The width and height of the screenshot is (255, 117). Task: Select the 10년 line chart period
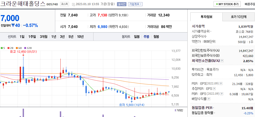pos(80,37)
